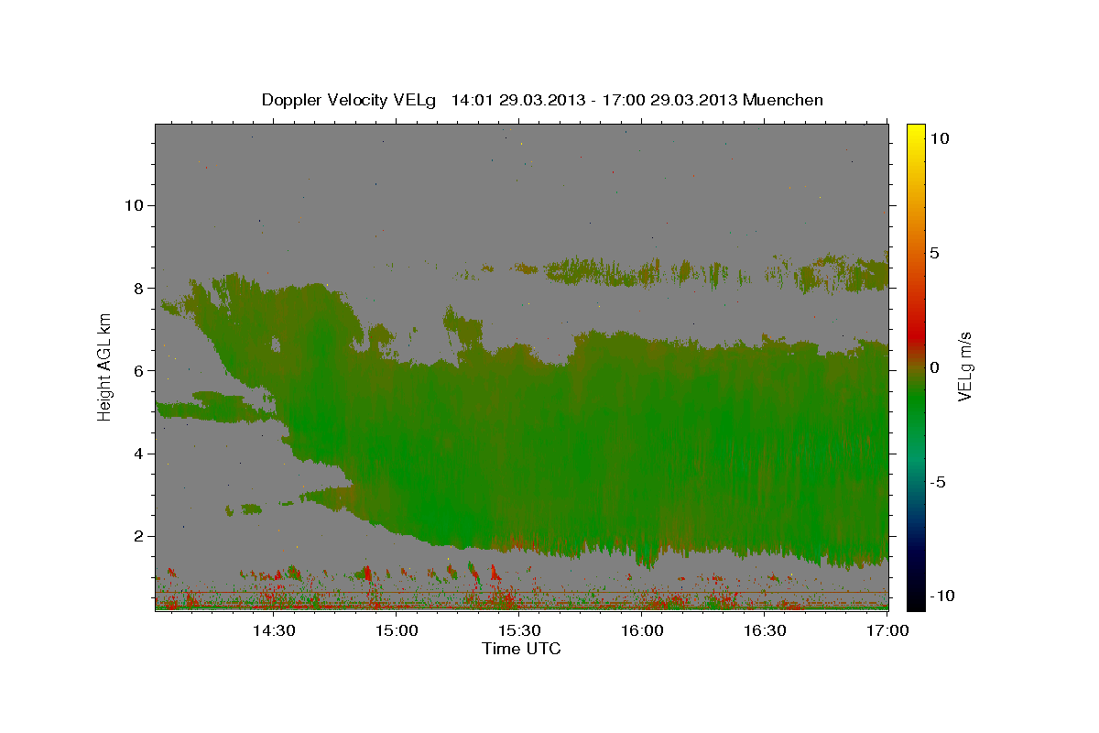
Task: Click the colorbar value label -10
Action: pos(941,596)
